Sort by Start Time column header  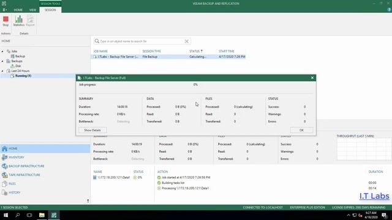[x=227, y=51]
